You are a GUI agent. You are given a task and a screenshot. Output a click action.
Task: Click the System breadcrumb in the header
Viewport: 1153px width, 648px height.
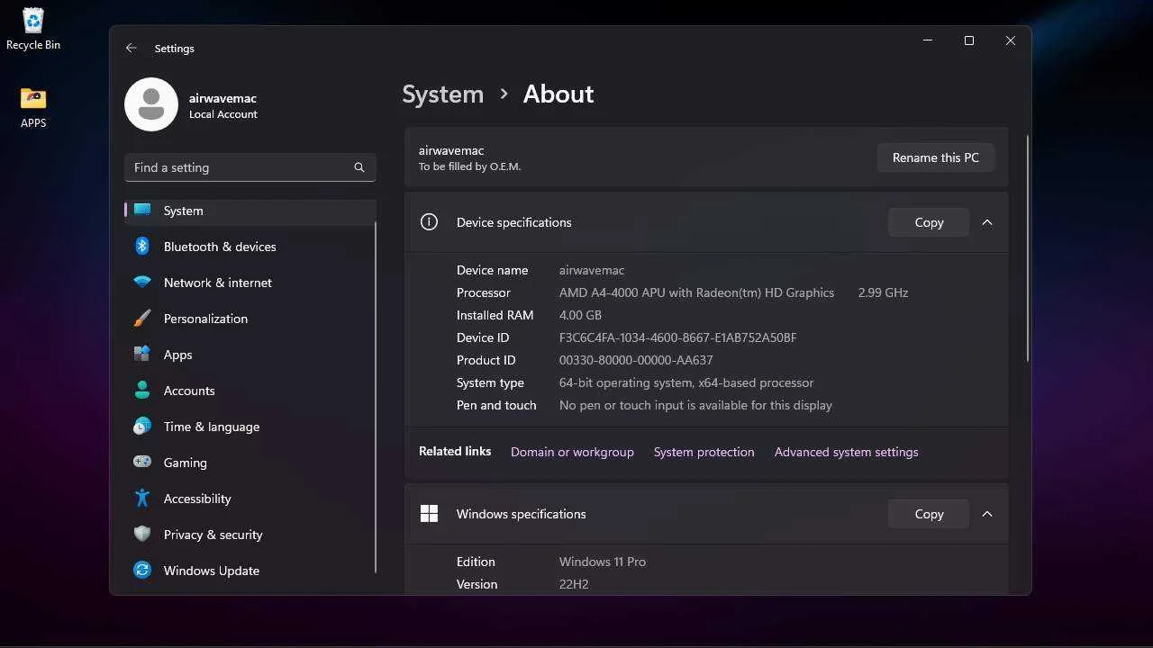click(442, 94)
